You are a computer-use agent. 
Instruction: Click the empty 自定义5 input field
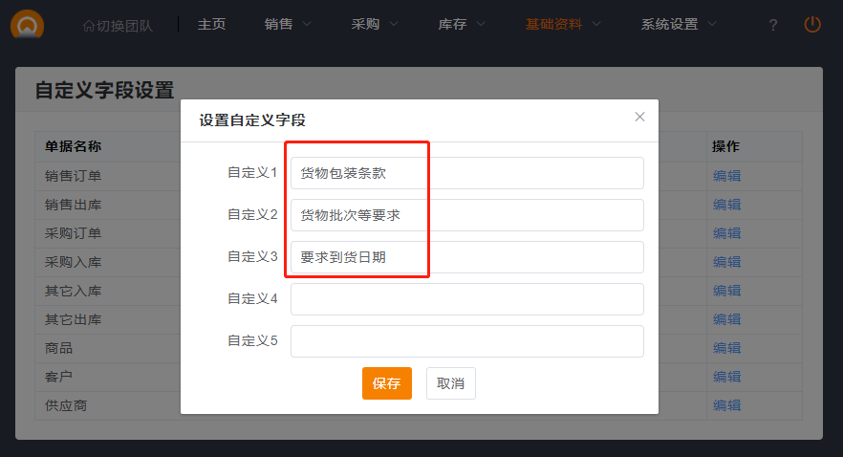pyautogui.click(x=466, y=341)
